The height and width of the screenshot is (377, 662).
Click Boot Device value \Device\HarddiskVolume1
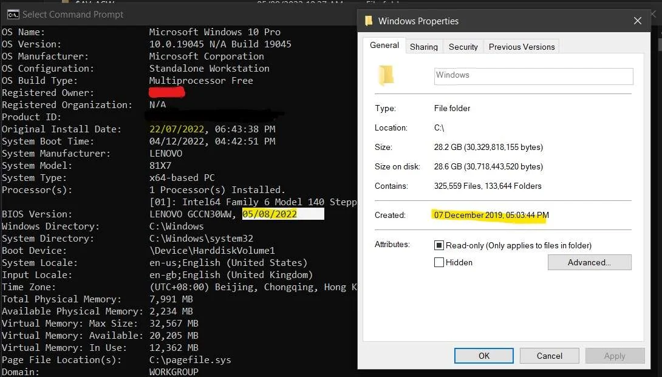213,251
